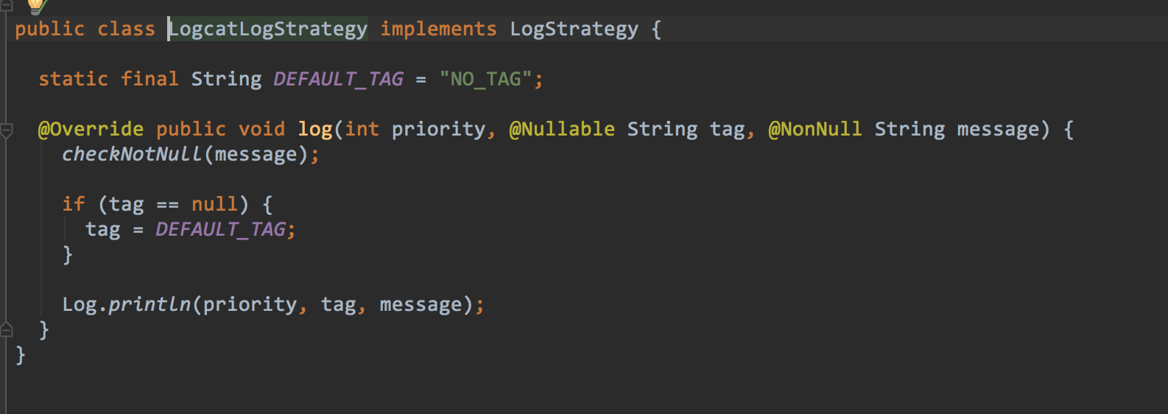Click the @NonNull annotation
Screen dimensions: 1168x414
(815, 129)
